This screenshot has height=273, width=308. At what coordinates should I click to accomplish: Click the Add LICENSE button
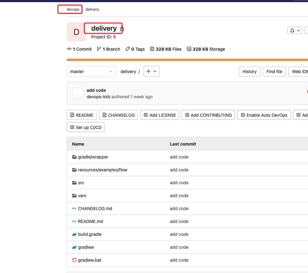[x=160, y=115]
